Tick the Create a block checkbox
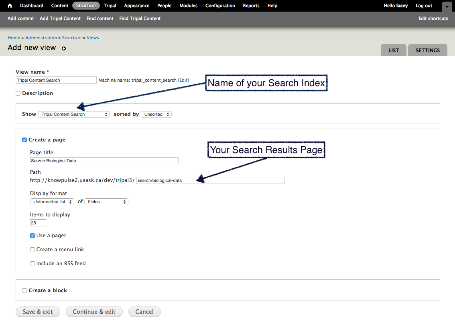 point(24,291)
